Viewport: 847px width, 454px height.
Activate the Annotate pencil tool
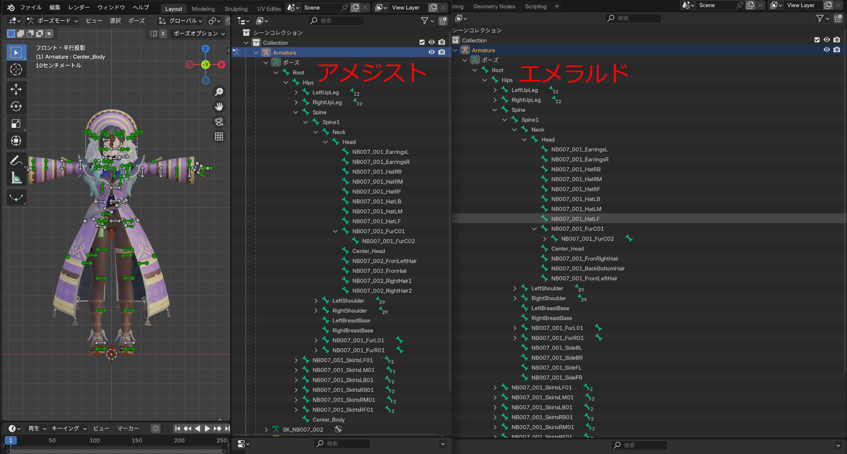pyautogui.click(x=16, y=161)
